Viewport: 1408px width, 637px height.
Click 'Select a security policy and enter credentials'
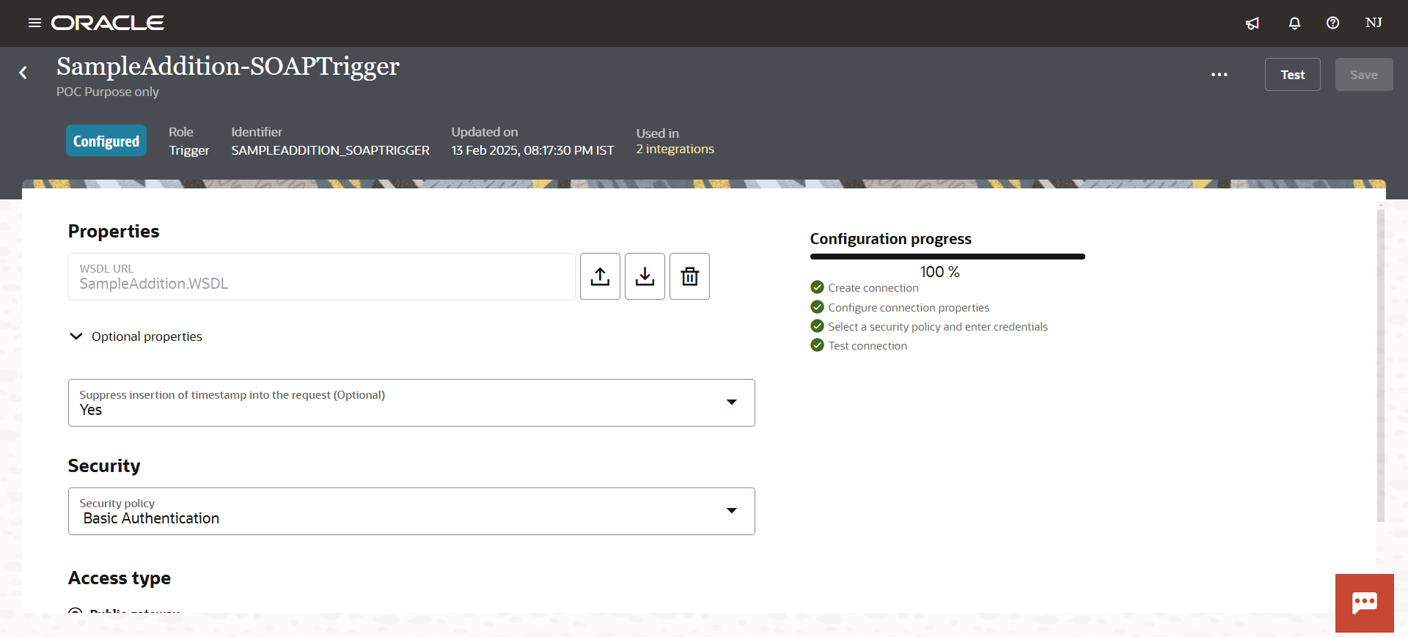click(x=938, y=327)
